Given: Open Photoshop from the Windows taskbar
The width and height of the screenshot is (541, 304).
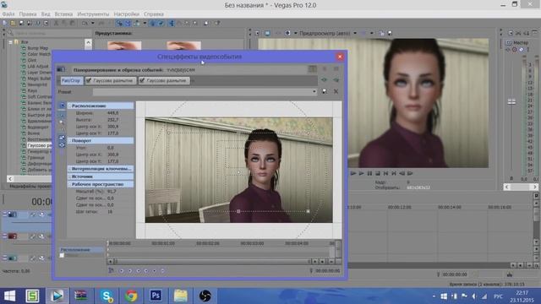Looking at the screenshot, I should coord(156,296).
